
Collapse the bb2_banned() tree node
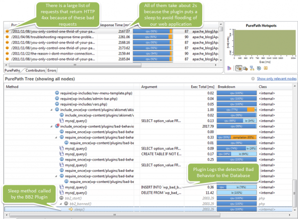click(x=61, y=204)
